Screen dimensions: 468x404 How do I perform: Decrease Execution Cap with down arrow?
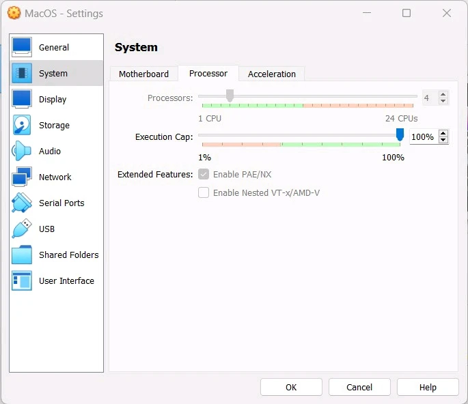pos(443,140)
